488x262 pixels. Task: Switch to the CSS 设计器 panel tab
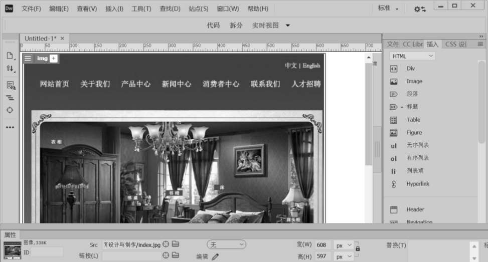tap(456, 44)
